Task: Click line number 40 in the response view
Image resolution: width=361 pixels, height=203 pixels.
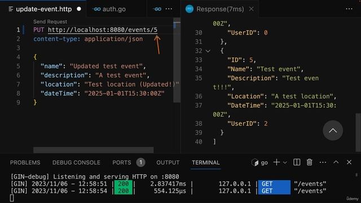Action: (x=199, y=142)
